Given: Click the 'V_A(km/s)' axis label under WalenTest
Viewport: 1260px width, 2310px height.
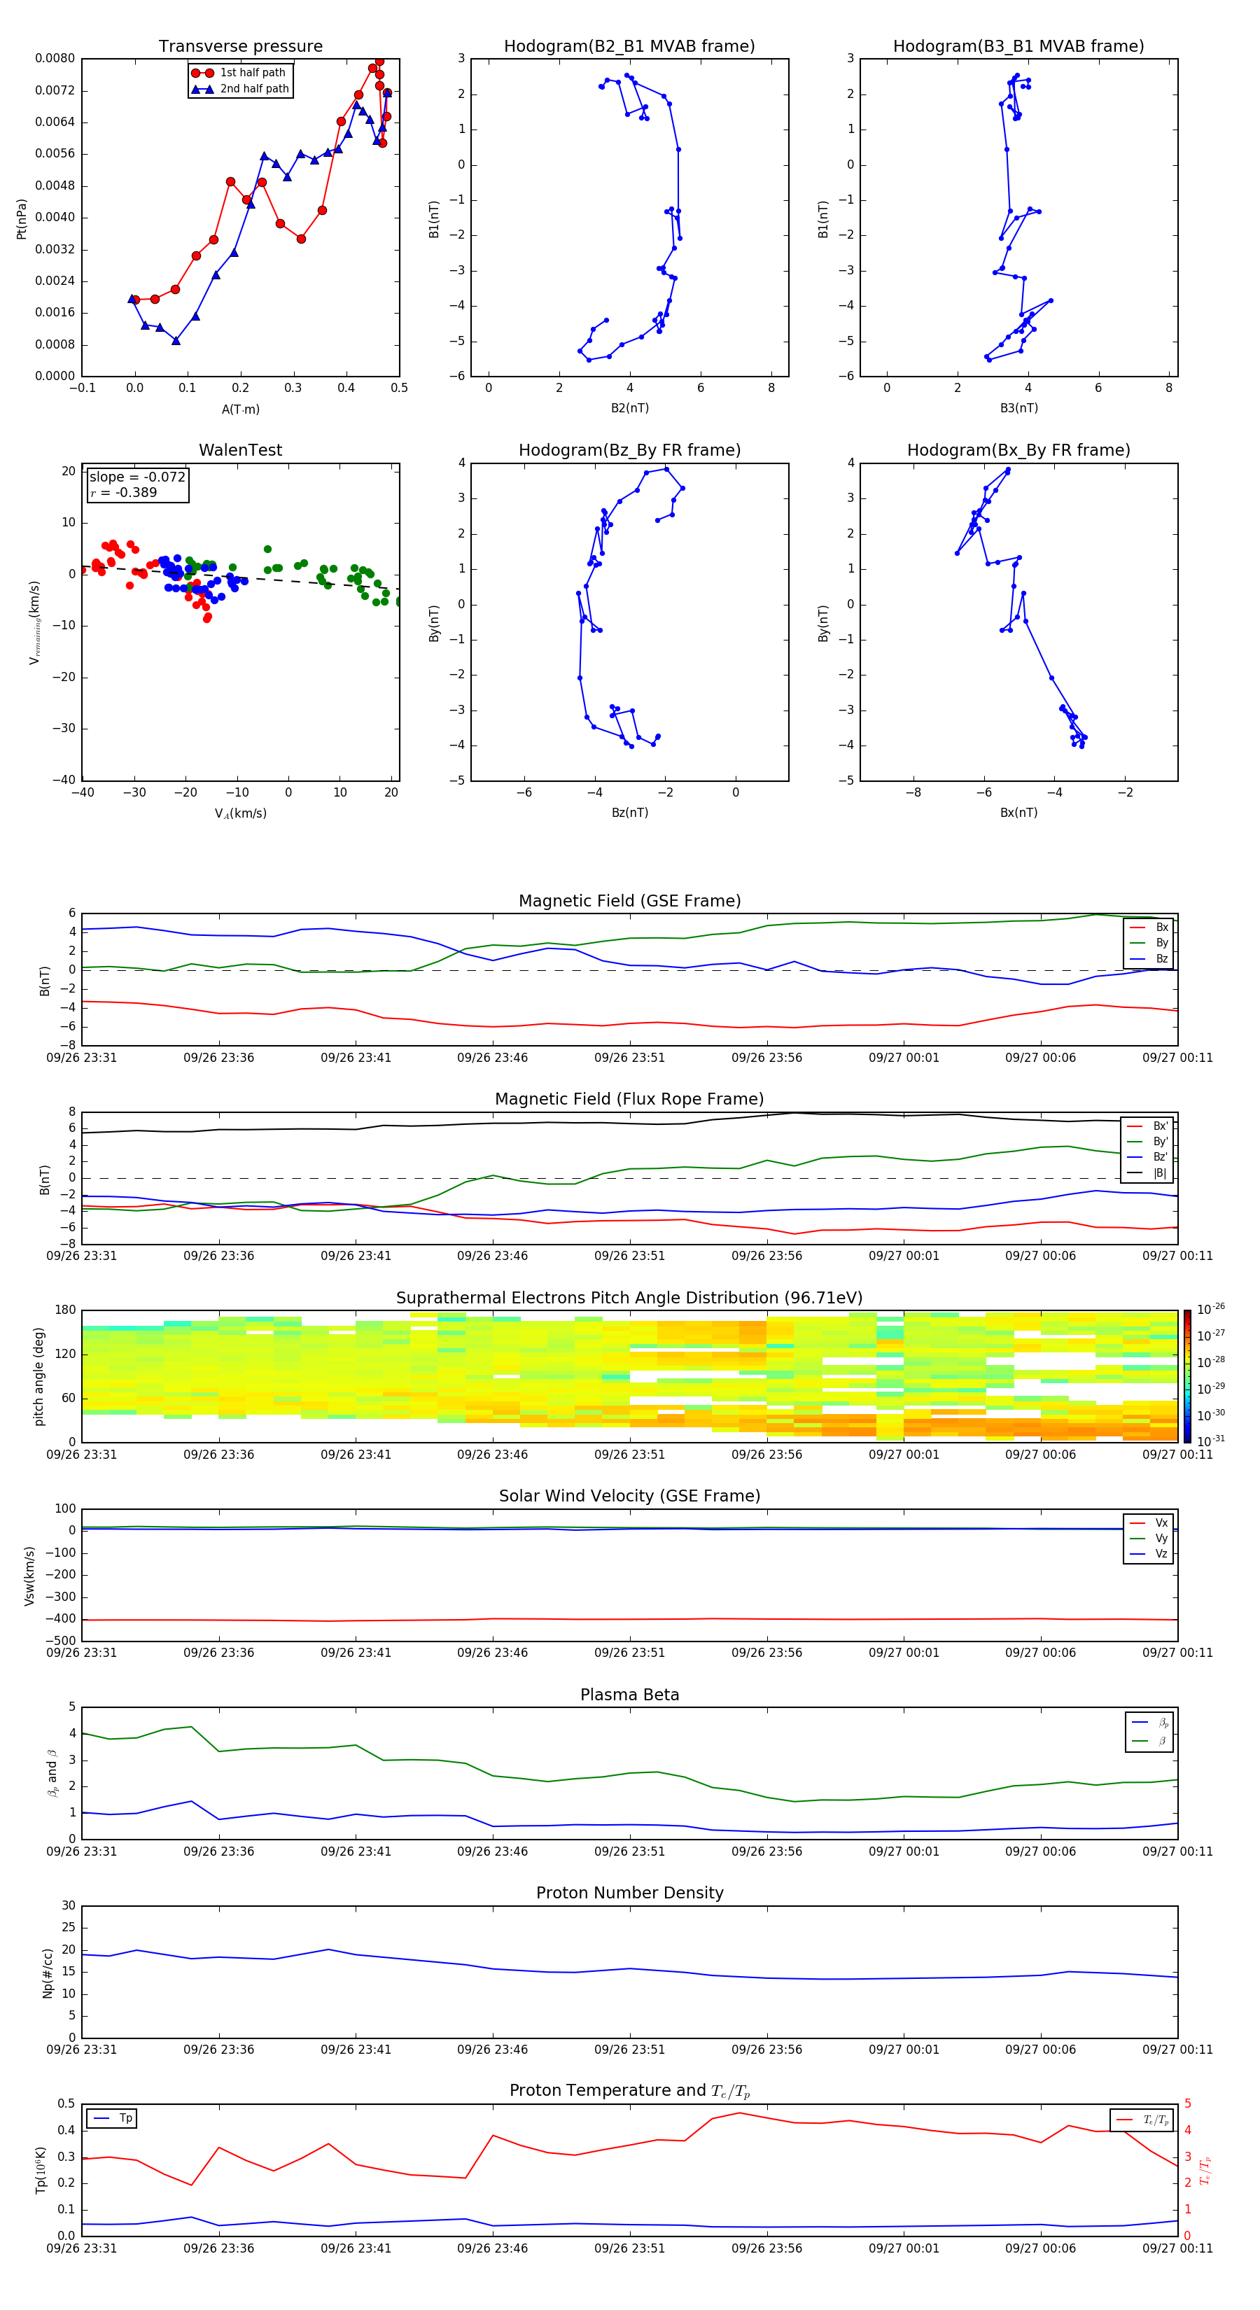Looking at the screenshot, I should [x=240, y=813].
